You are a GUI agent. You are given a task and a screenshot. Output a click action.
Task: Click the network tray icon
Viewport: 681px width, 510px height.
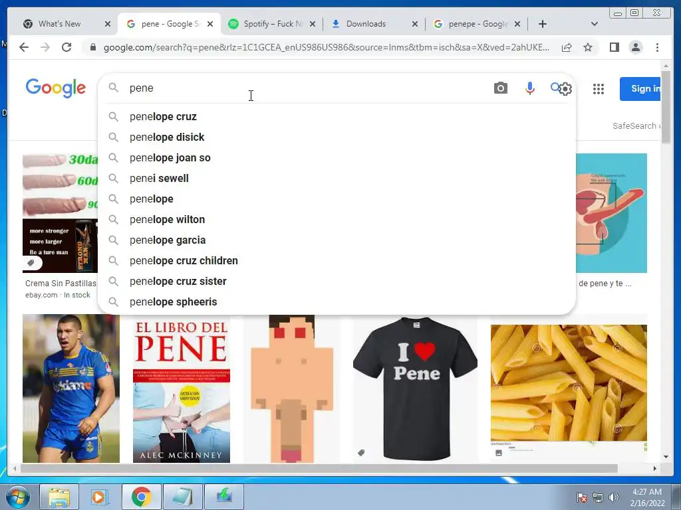point(598,497)
